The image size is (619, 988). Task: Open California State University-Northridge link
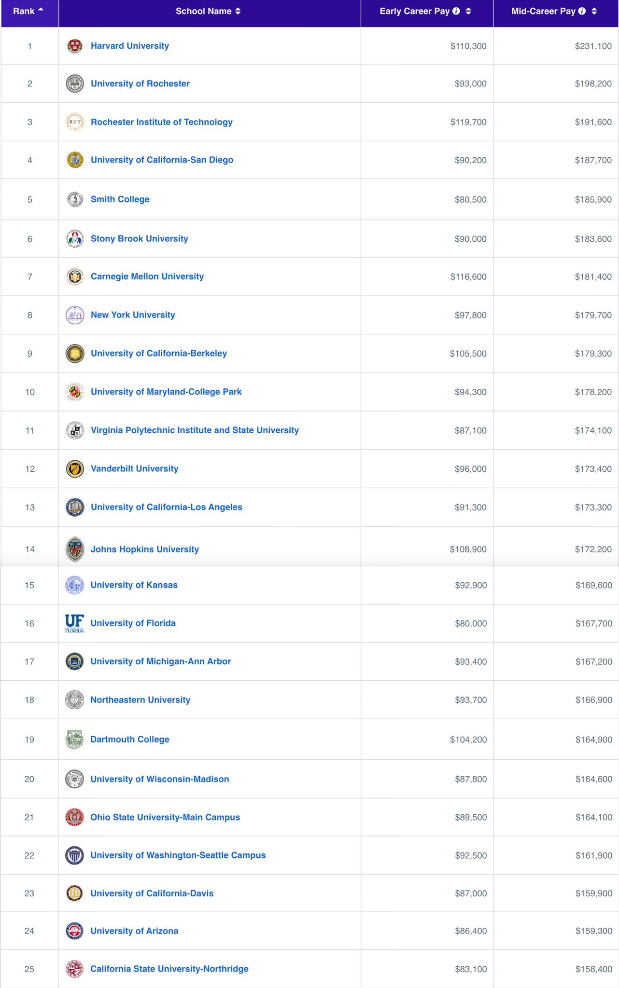[169, 969]
